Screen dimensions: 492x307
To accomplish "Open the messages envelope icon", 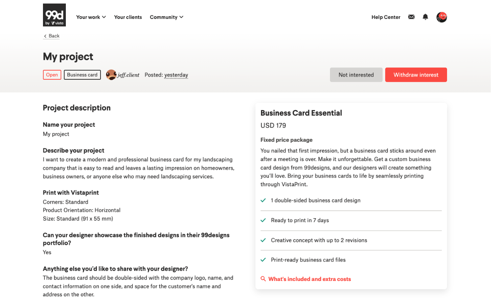I will (411, 17).
